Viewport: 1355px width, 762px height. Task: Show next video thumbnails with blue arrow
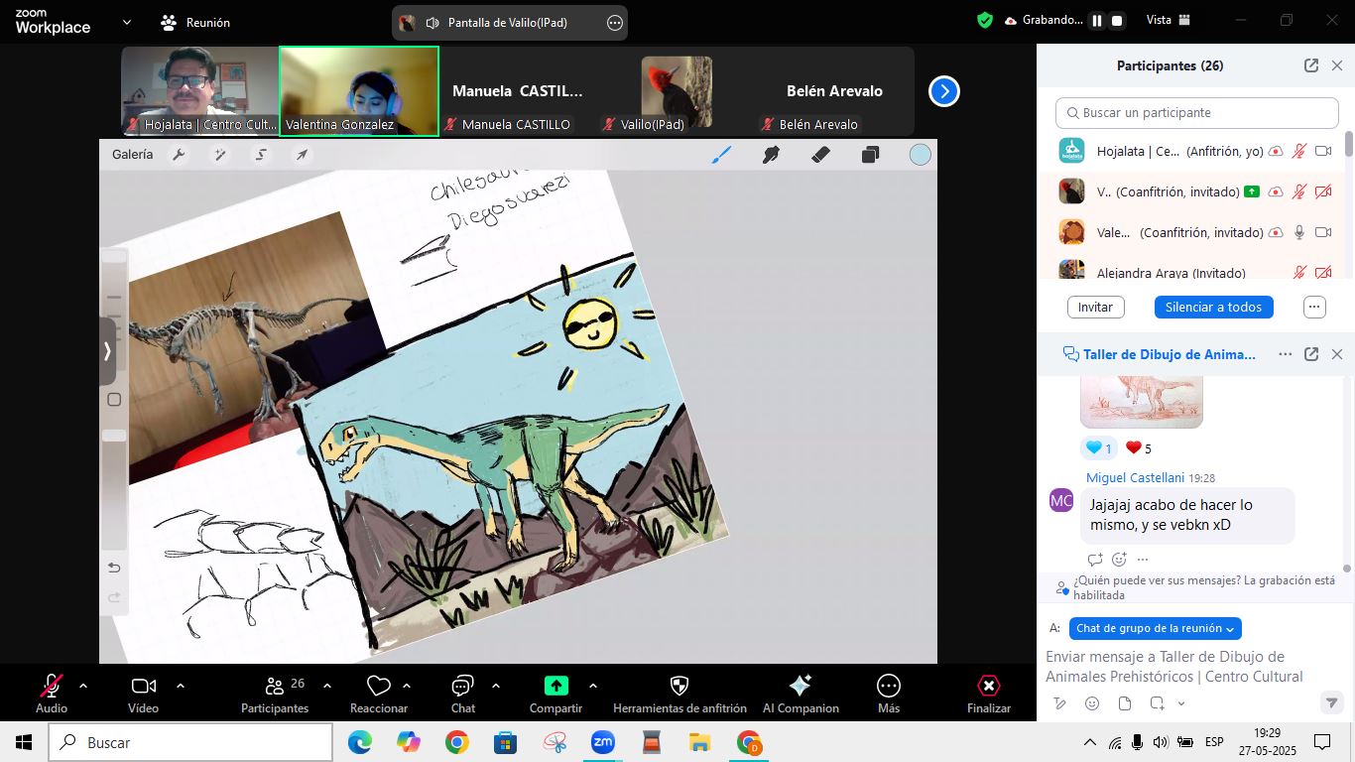pyautogui.click(x=944, y=91)
